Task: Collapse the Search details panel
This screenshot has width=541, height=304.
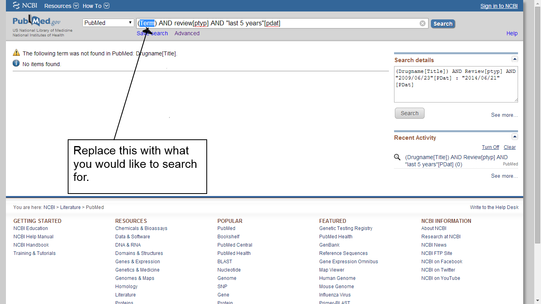Action: [x=514, y=59]
